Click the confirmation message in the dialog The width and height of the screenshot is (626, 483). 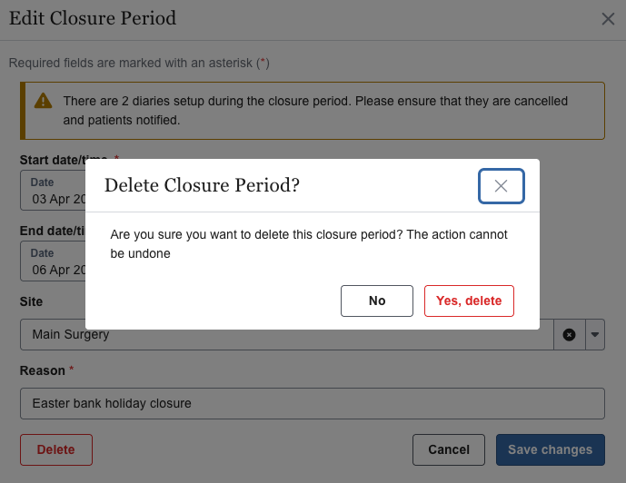(x=309, y=244)
